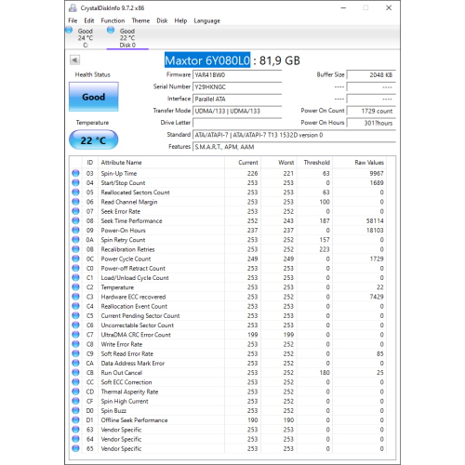Click status orb for Recalibration Retries
465x465 pixels.
[75, 249]
